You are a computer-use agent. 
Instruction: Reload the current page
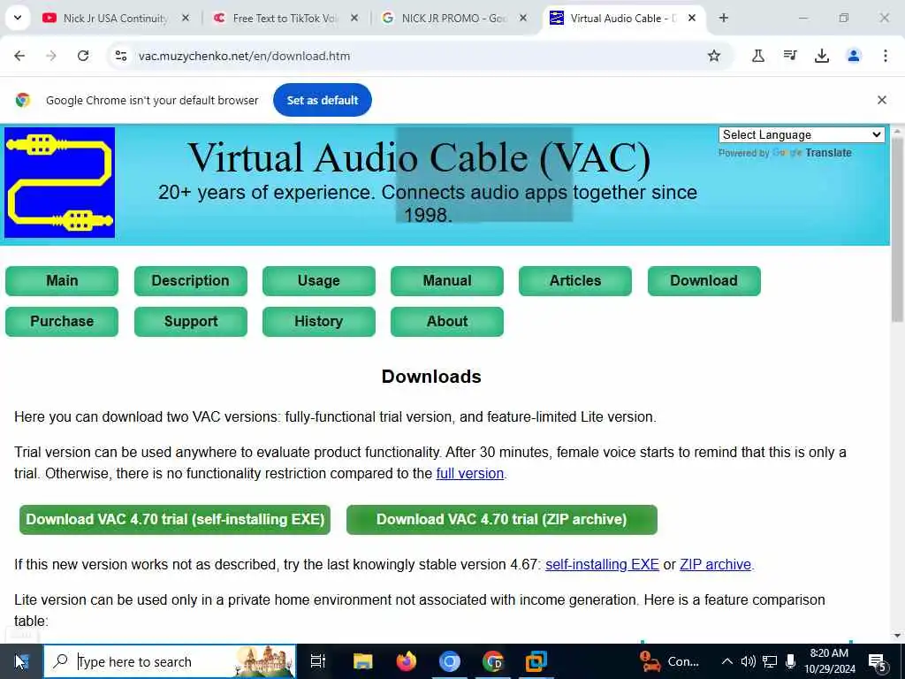(83, 56)
